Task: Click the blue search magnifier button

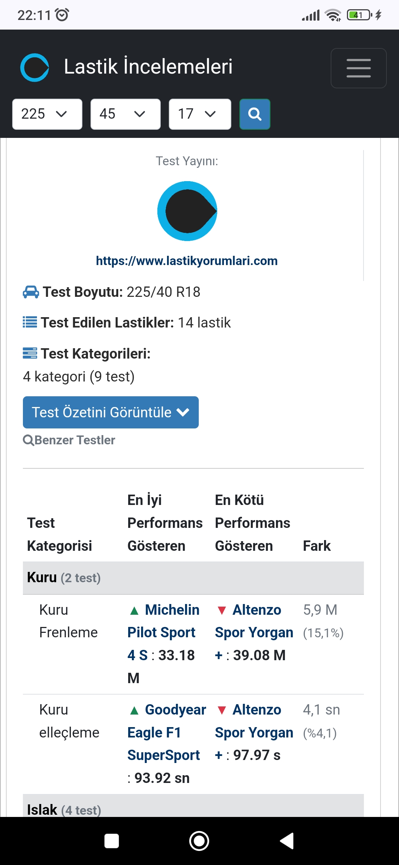Action: tap(255, 114)
